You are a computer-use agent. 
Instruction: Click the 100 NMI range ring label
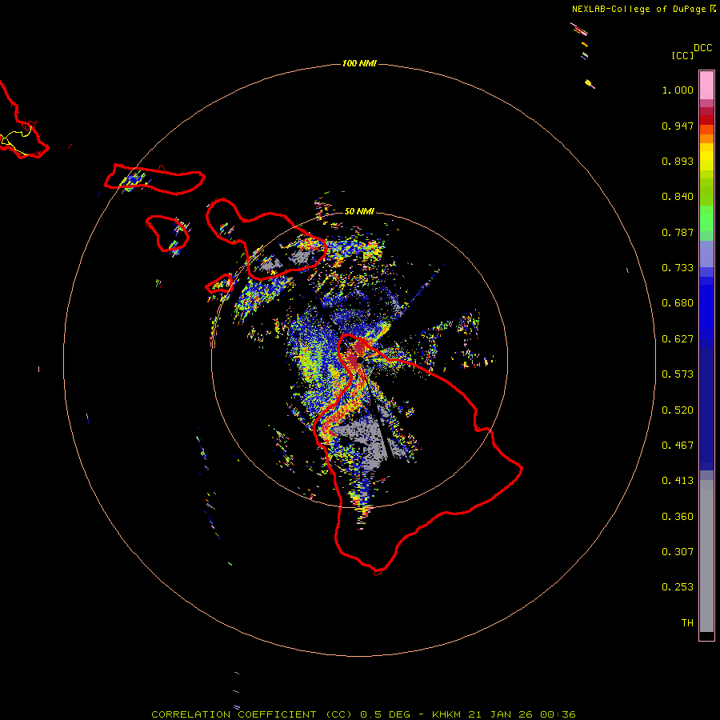pyautogui.click(x=359, y=63)
